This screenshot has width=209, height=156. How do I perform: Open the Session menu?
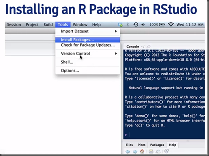click(x=14, y=25)
